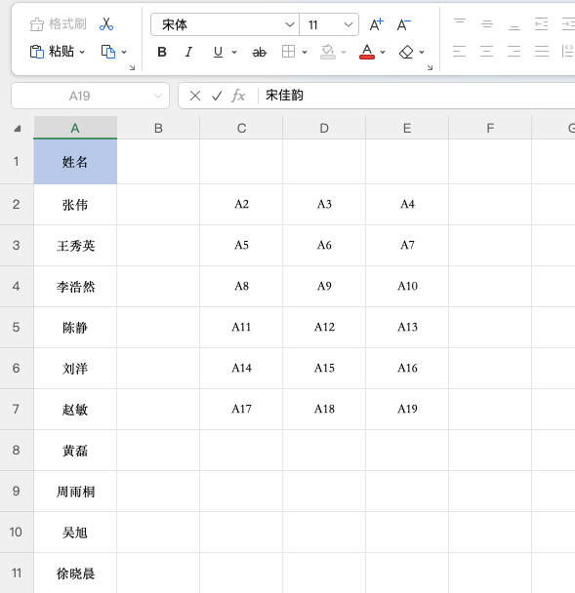
Task: Click the formula bar containing 宋佳韵
Action: point(417,96)
